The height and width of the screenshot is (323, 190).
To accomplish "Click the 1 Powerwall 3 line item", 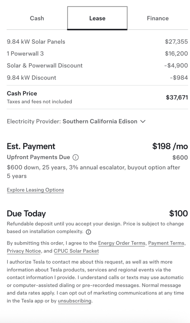I will tap(25, 54).
